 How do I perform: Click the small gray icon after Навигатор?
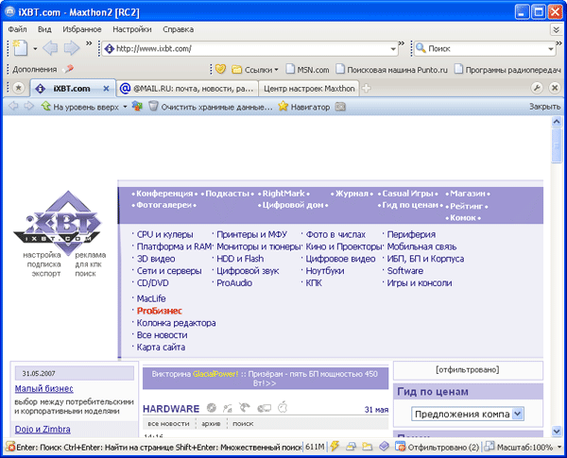(340, 107)
